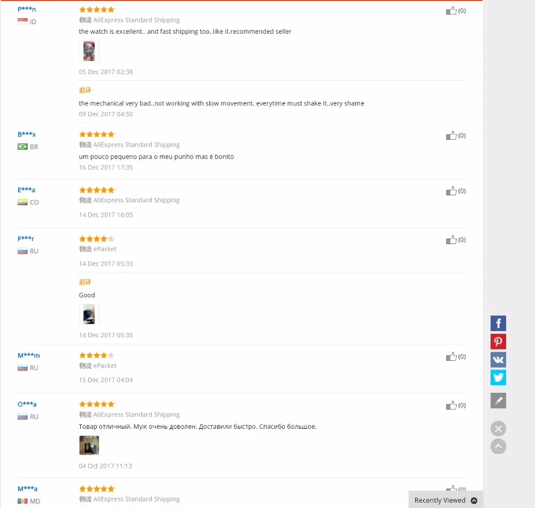Screen dimensions: 535x508
Task: Open O***a's review photo thumbnail
Action: (89, 445)
